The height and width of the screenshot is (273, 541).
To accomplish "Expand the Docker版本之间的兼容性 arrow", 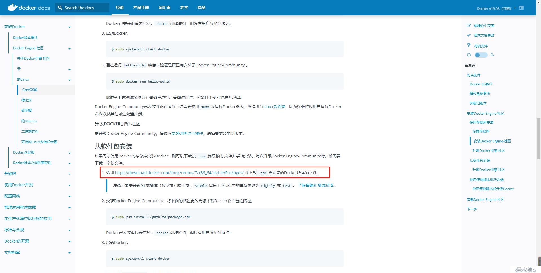I will pyautogui.click(x=70, y=163).
